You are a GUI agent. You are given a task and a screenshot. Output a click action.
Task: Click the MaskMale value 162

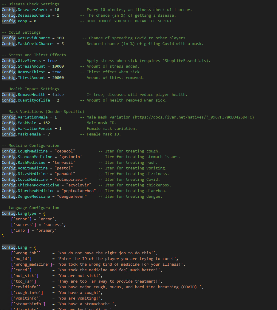[47, 123]
